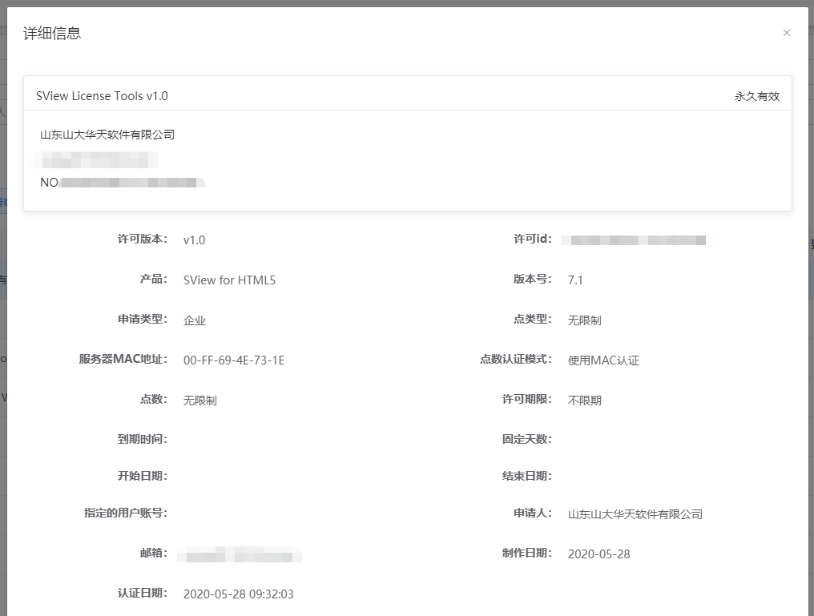814x616 pixels.
Task: Select the 服务器MAC地址 label
Action: coord(123,359)
